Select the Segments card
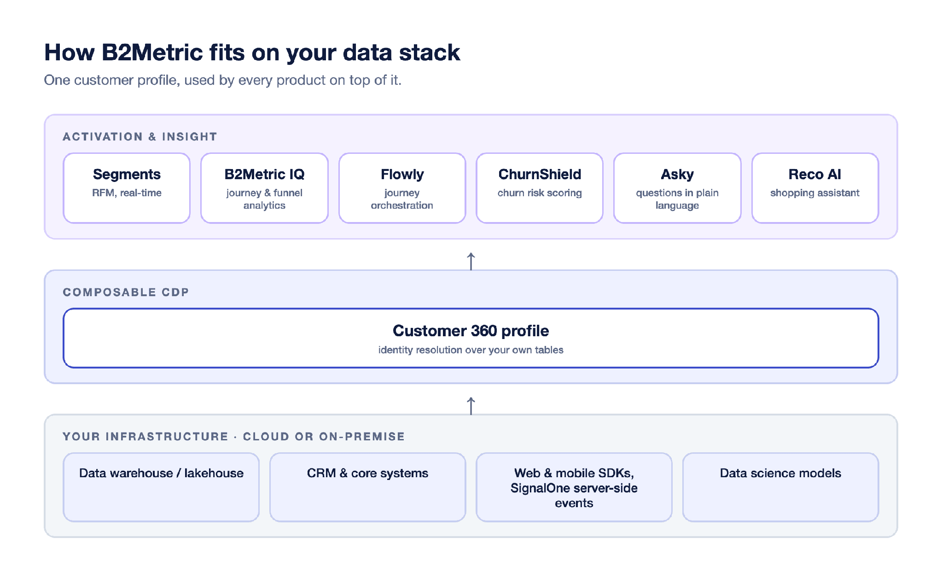942x585 pixels. coord(127,188)
